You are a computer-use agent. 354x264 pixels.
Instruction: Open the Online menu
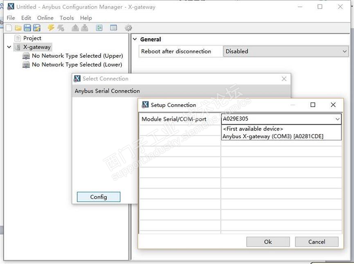click(45, 18)
